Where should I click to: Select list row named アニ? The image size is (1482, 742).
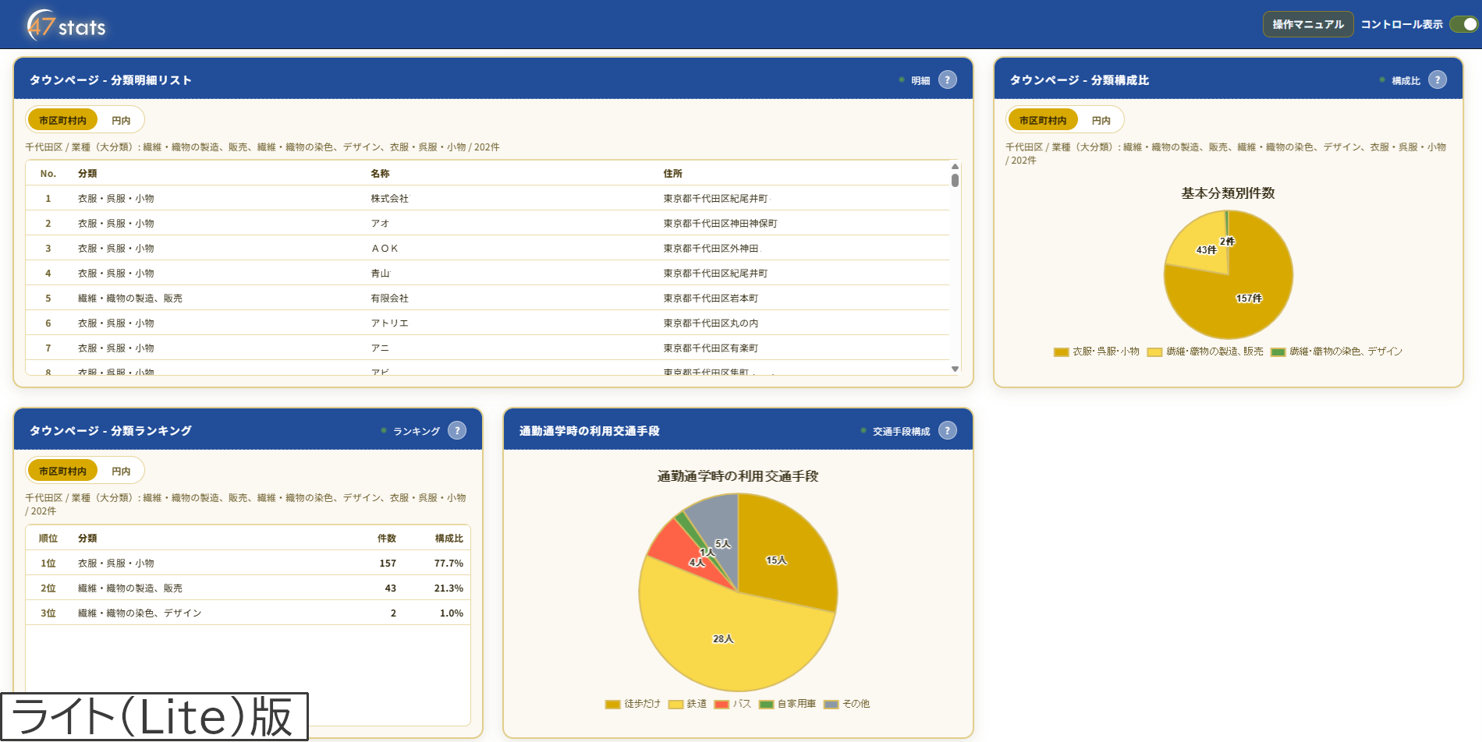(487, 348)
